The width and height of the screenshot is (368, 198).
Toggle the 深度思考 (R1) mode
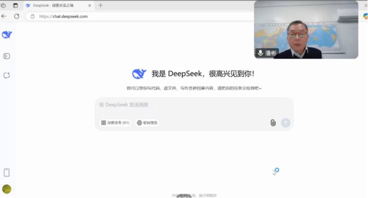(x=115, y=123)
